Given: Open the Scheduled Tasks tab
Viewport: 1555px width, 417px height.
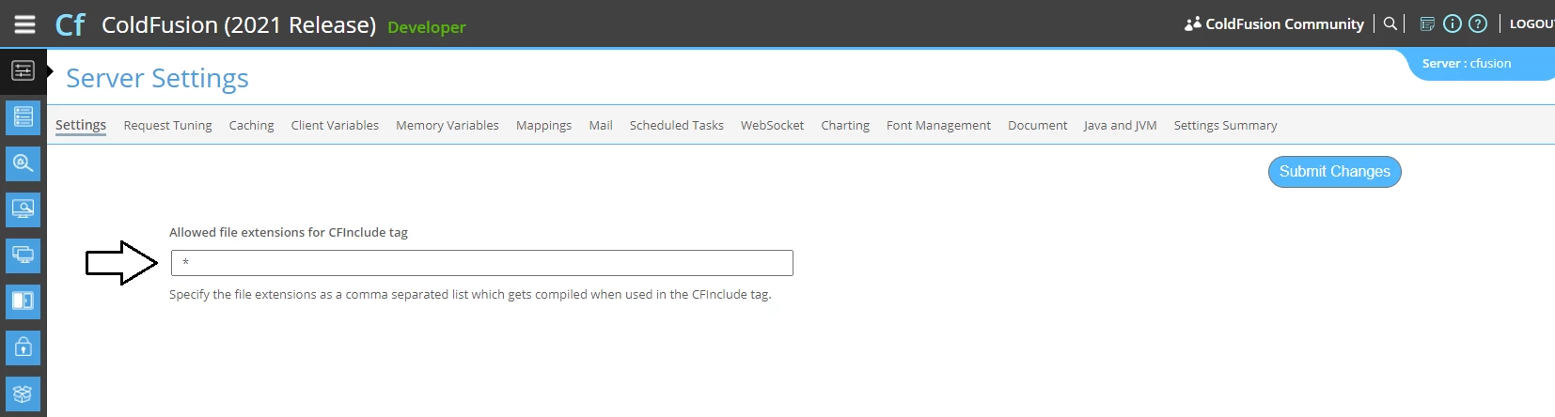Looking at the screenshot, I should (677, 126).
